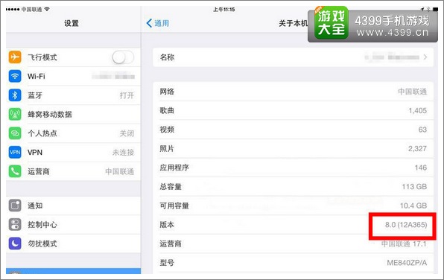Tap the 设置 sidebar title

click(x=71, y=23)
